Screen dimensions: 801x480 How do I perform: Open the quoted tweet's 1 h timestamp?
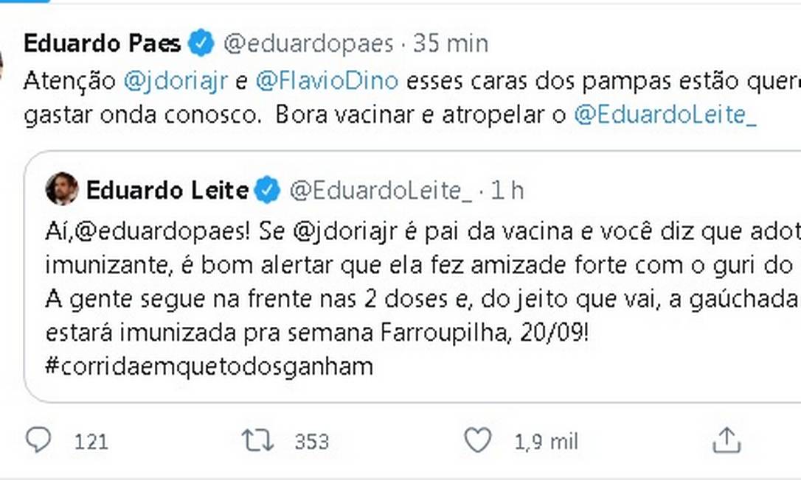pyautogui.click(x=507, y=191)
